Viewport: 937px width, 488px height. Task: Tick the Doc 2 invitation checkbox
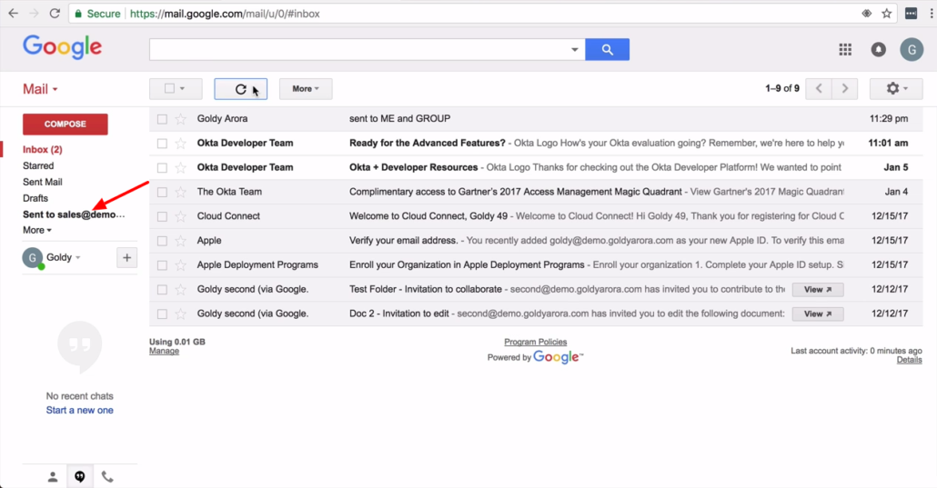click(x=162, y=314)
